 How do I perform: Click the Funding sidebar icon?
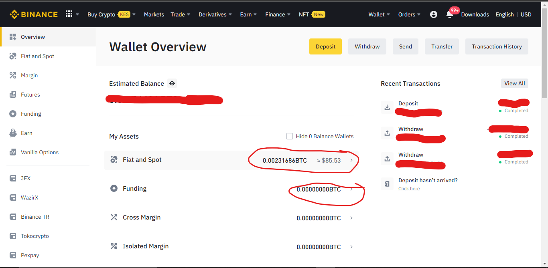[x=13, y=114]
